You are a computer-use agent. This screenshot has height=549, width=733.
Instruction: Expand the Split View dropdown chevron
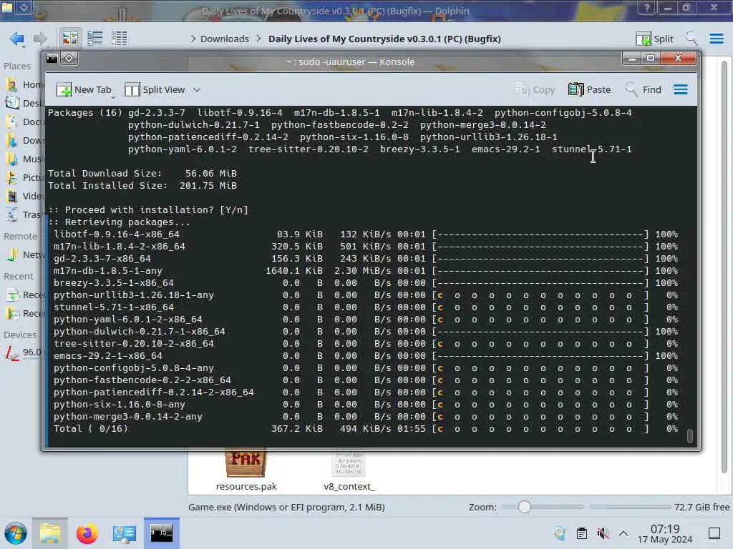(197, 89)
